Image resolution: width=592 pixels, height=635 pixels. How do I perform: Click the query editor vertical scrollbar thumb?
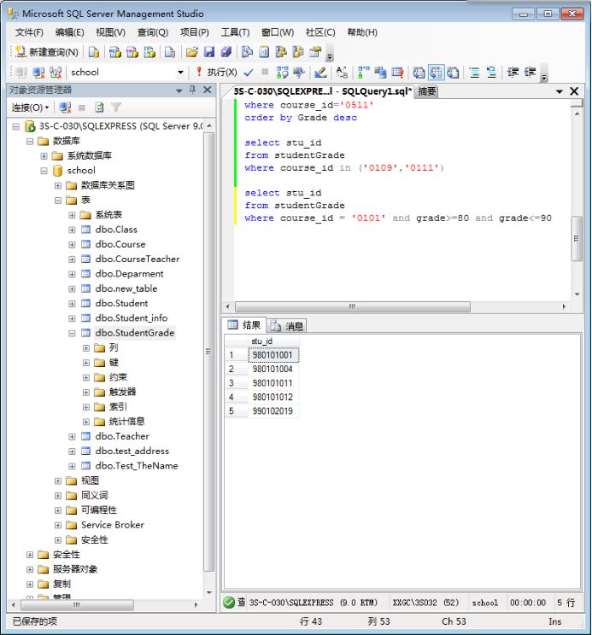(x=577, y=238)
